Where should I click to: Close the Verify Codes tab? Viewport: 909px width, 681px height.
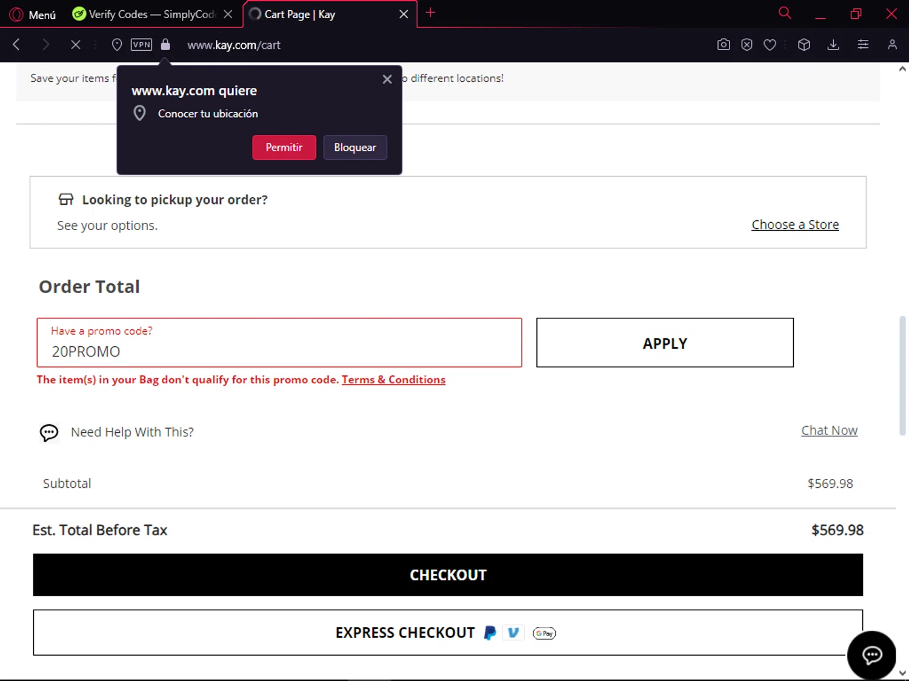(x=228, y=14)
